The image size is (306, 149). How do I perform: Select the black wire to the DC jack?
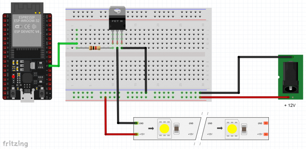coord(239,75)
